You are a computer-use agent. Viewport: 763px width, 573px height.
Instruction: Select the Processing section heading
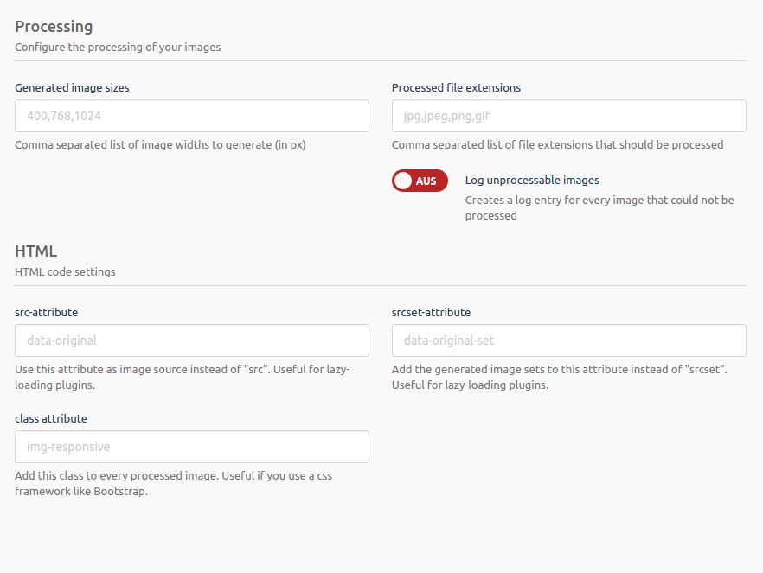coord(54,27)
